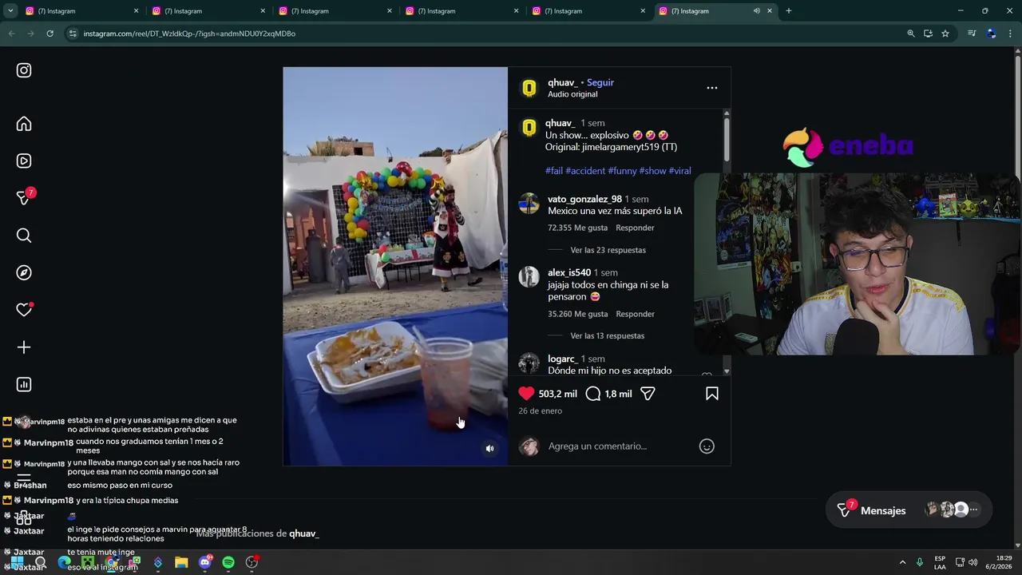1022x575 pixels.
Task: Open Discord from the taskbar
Action: pyautogui.click(x=205, y=562)
